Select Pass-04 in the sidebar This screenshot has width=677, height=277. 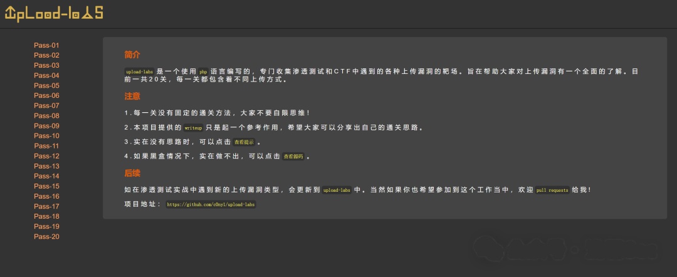(x=46, y=75)
